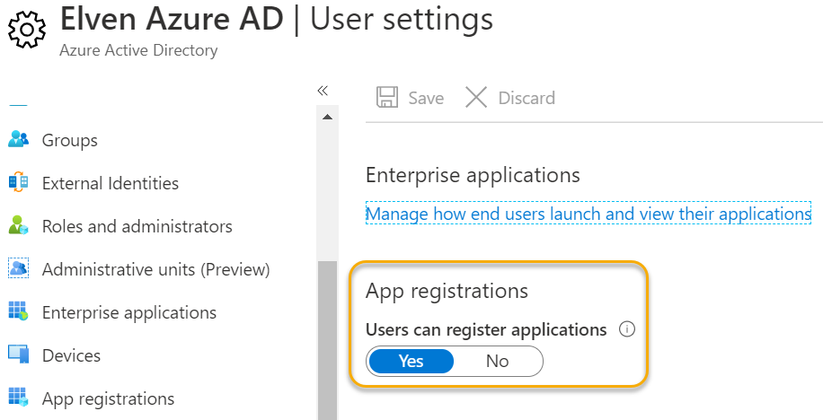Click the External Identities icon
The height and width of the screenshot is (420, 823).
pos(18,182)
